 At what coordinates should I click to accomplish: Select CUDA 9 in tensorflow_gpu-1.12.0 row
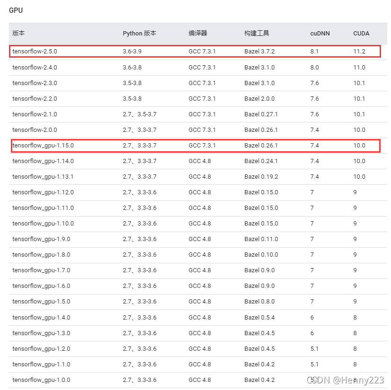tap(355, 192)
